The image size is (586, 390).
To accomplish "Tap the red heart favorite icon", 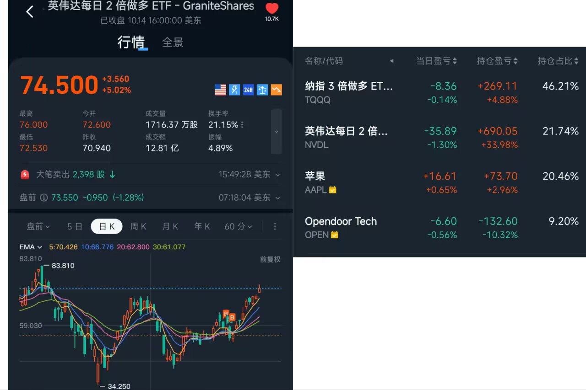I will pos(272,8).
